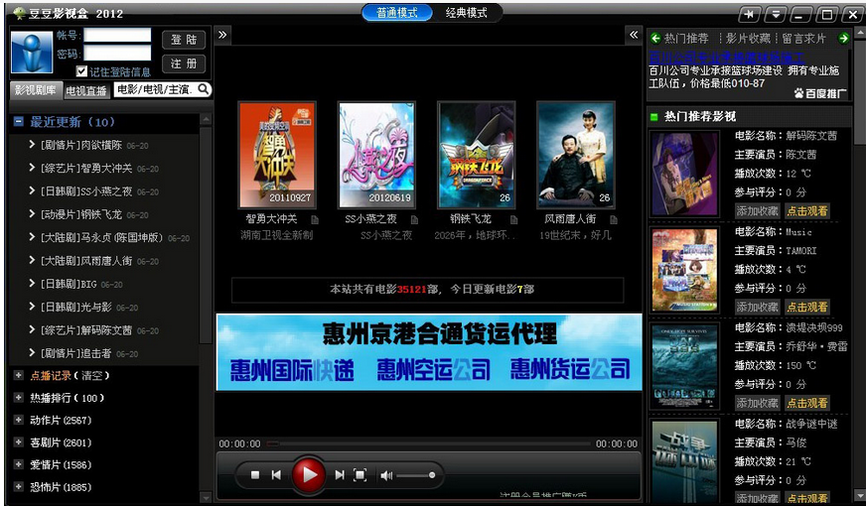The width and height of the screenshot is (866, 506).
Task: Open the SS小燕之夜 poster thumbnail
Action: pyautogui.click(x=376, y=155)
